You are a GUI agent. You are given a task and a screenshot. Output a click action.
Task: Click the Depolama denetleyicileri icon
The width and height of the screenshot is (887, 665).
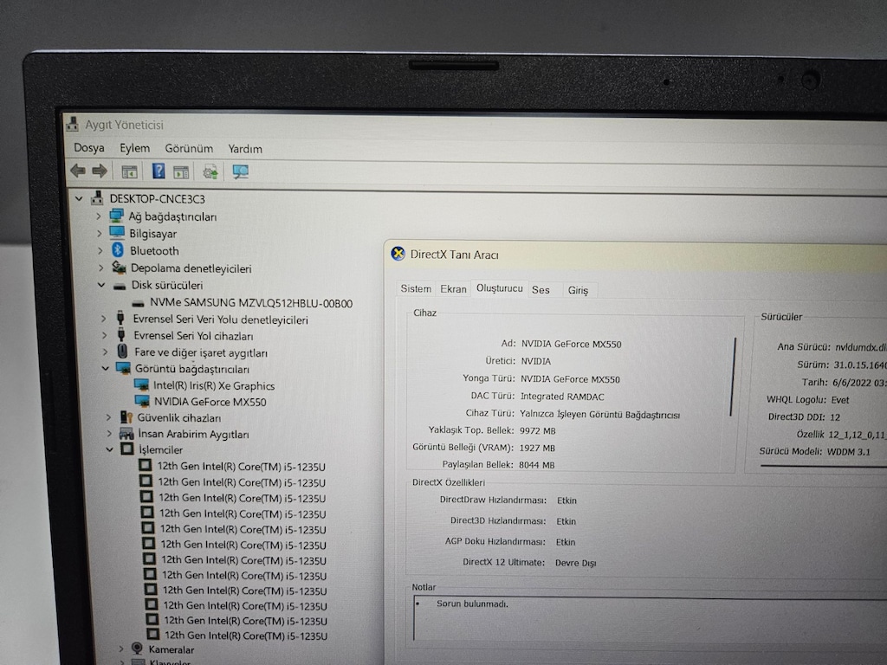coord(119,267)
